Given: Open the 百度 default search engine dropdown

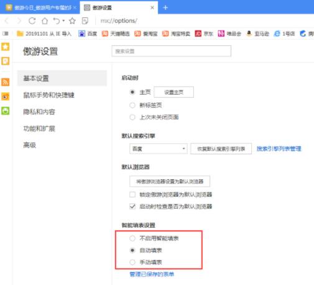Looking at the screenshot, I should [x=159, y=149].
